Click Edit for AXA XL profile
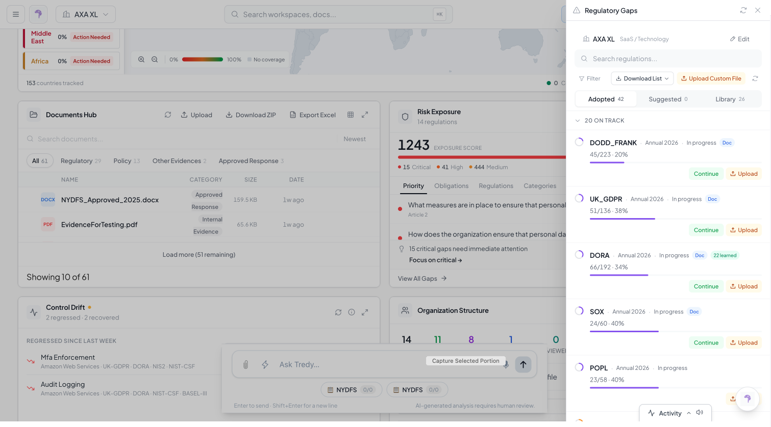The width and height of the screenshot is (771, 427). pos(739,39)
